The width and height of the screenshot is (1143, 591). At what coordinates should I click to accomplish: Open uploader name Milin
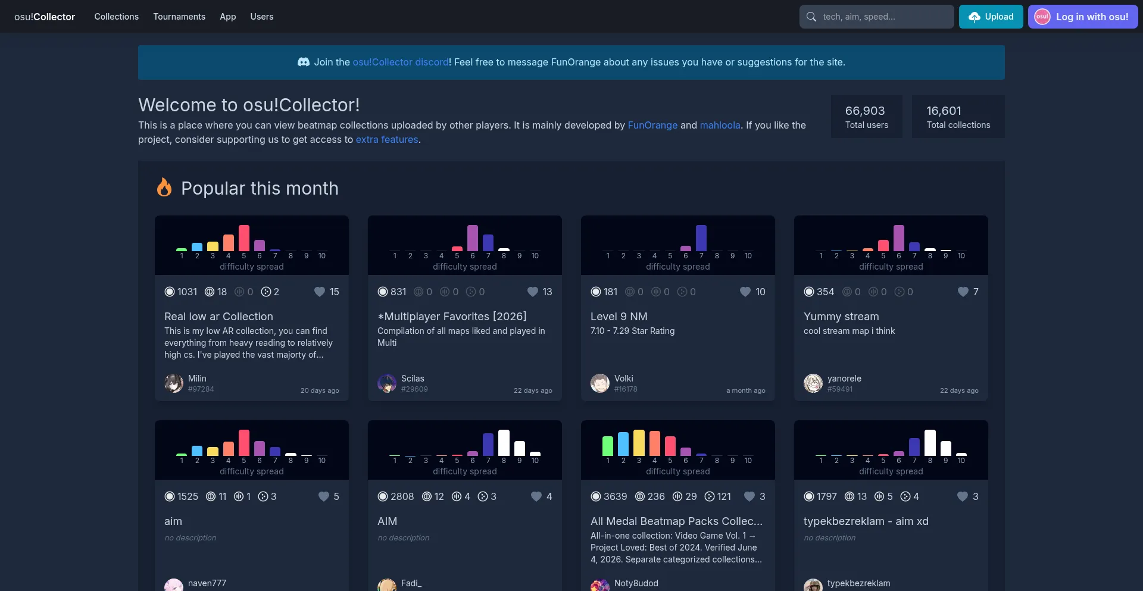[x=197, y=379]
